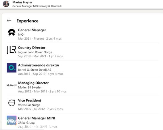Click the NIO company name
This screenshot has width=163, height=130.
point(21,34)
